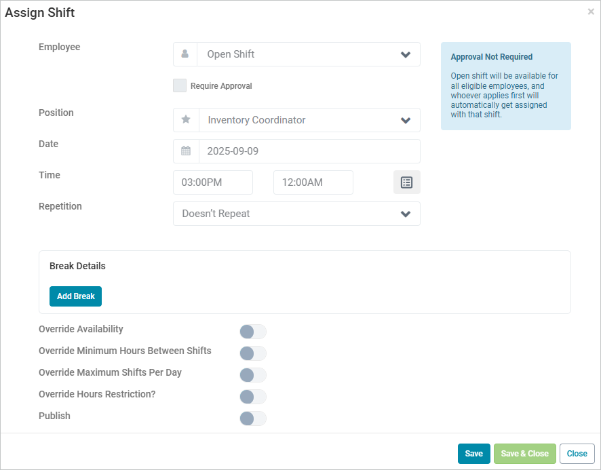
Task: Expand the Employee Open Shift dropdown
Action: coord(309,54)
